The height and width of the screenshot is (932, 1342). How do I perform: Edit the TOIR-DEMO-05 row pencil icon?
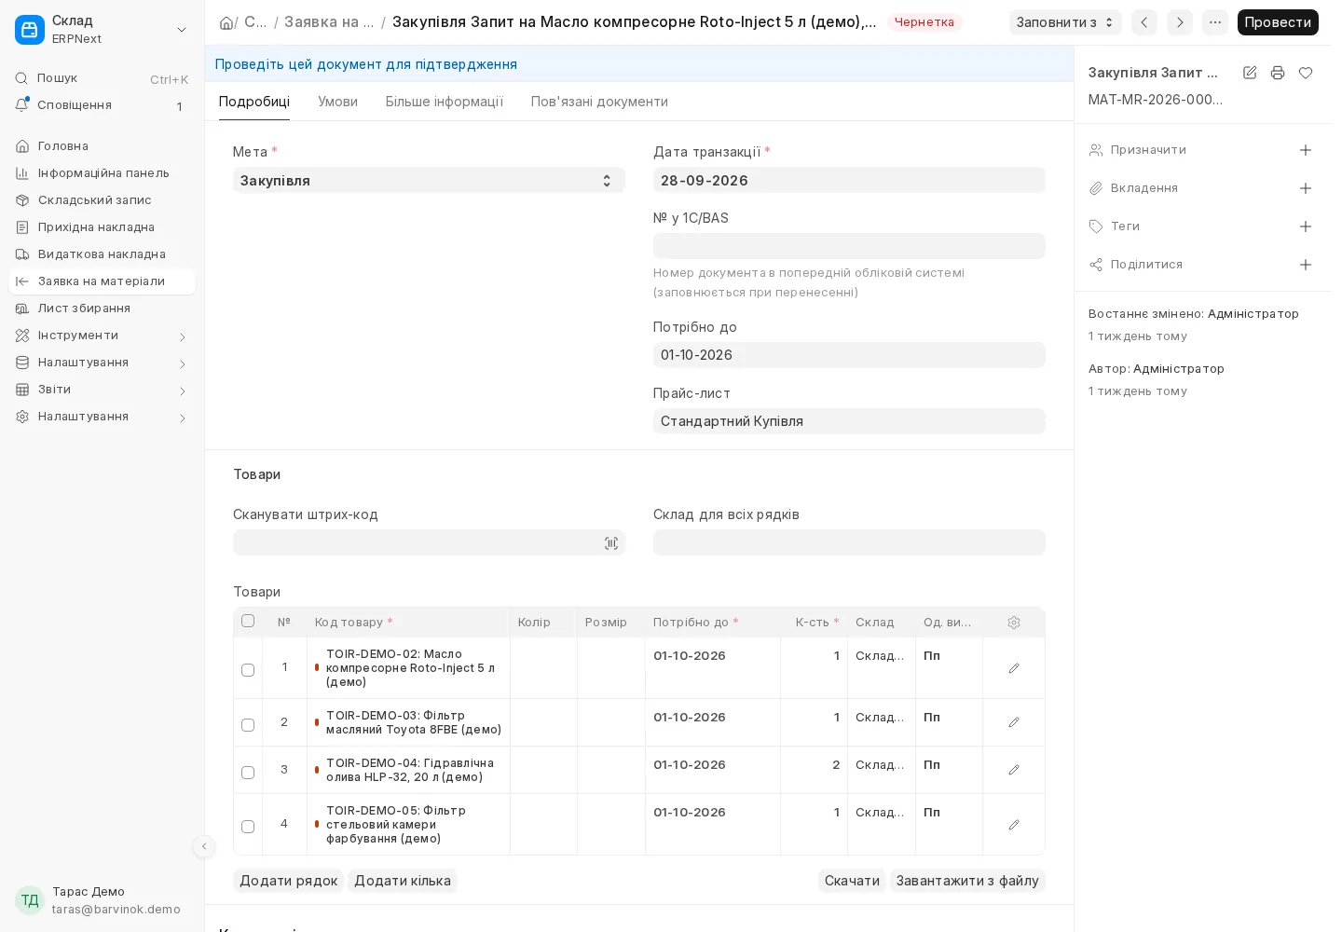1014,825
